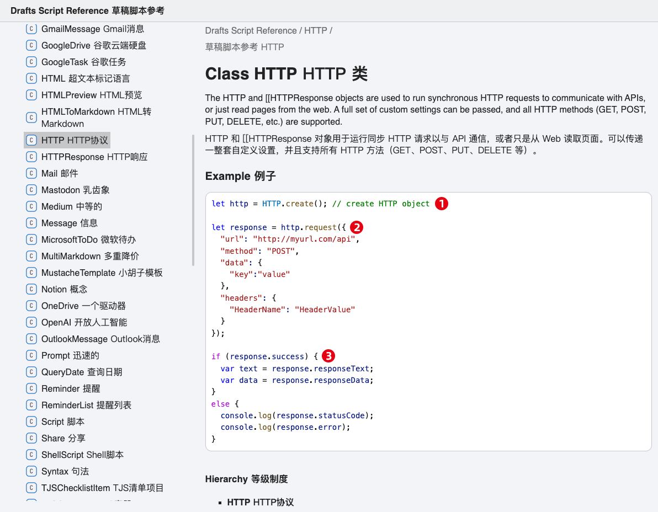Viewport: 658px width, 512px height.
Task: Click class icon beside MustacheTemplate
Action: click(31, 273)
